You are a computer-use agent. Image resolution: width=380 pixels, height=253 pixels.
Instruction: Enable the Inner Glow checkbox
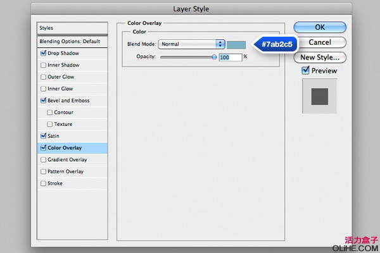click(x=43, y=89)
